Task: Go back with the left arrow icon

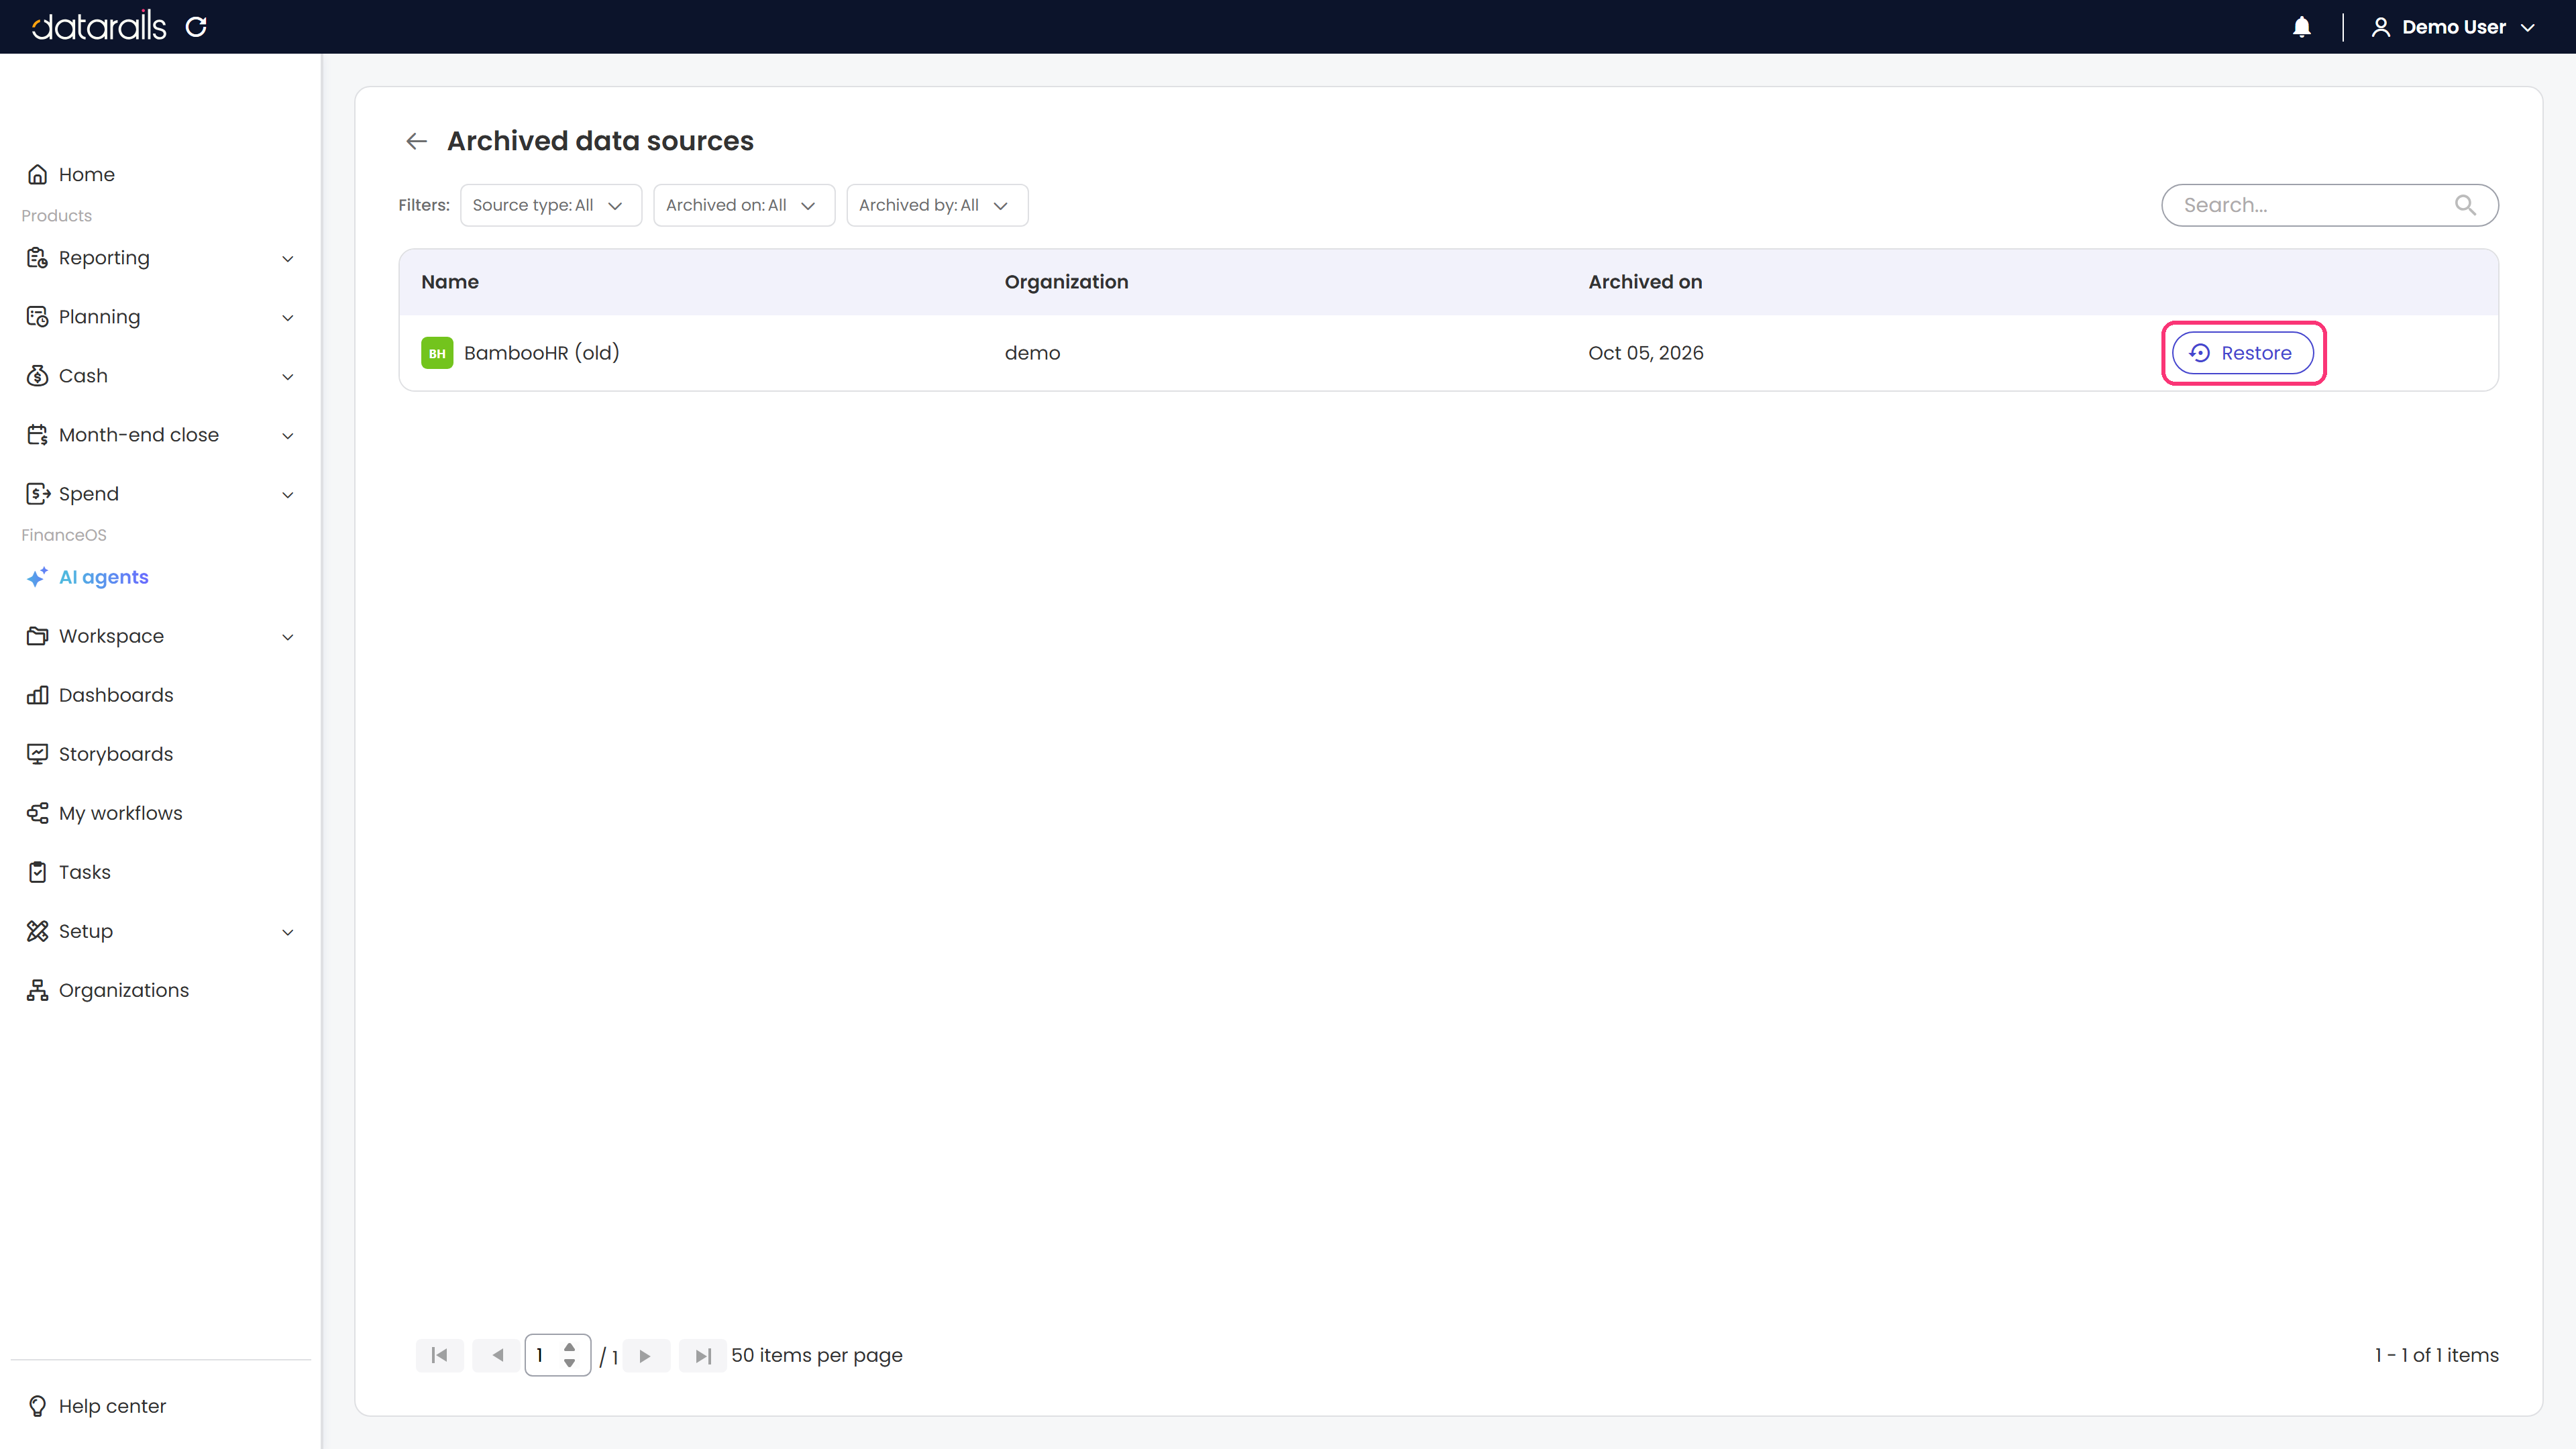Action: click(x=416, y=141)
